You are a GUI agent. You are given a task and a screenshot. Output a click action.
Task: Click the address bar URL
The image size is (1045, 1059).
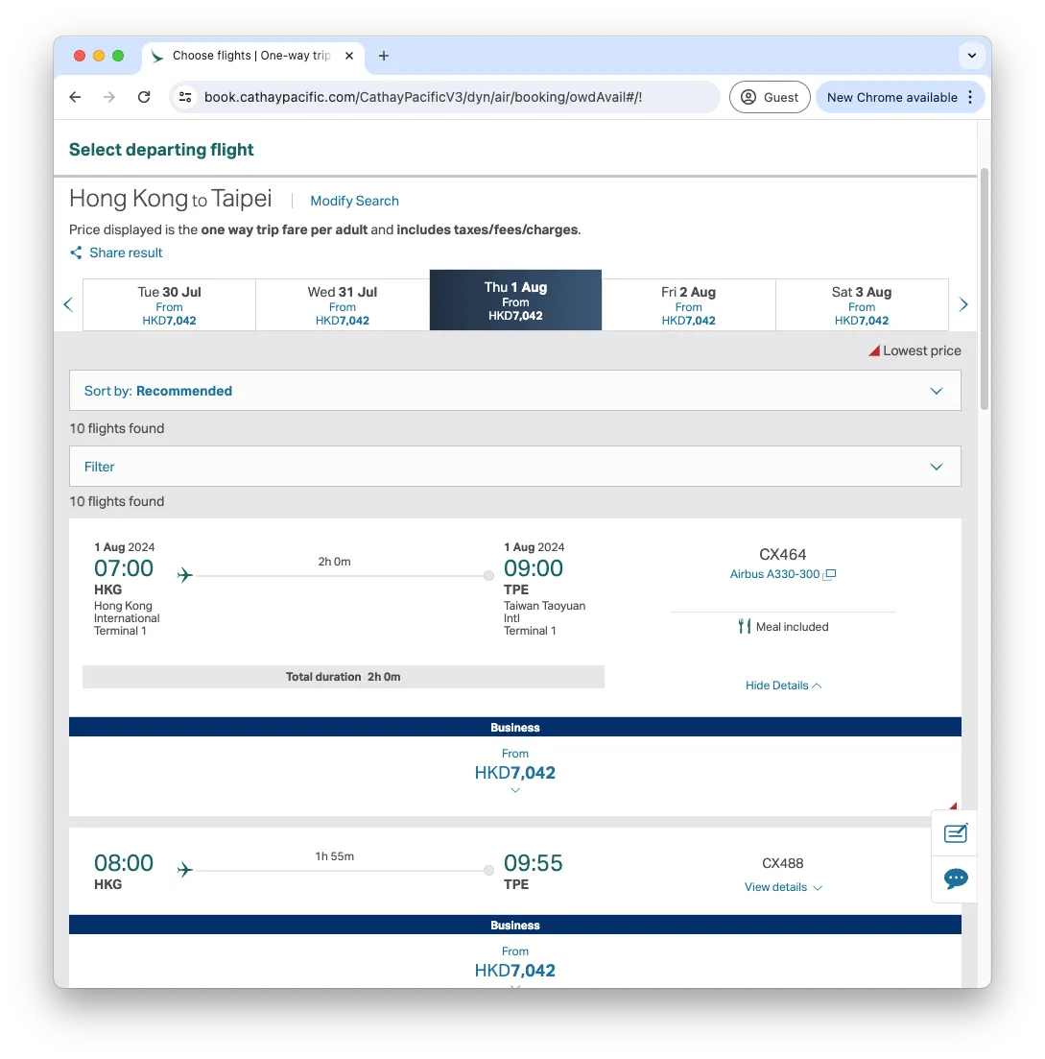coord(423,97)
